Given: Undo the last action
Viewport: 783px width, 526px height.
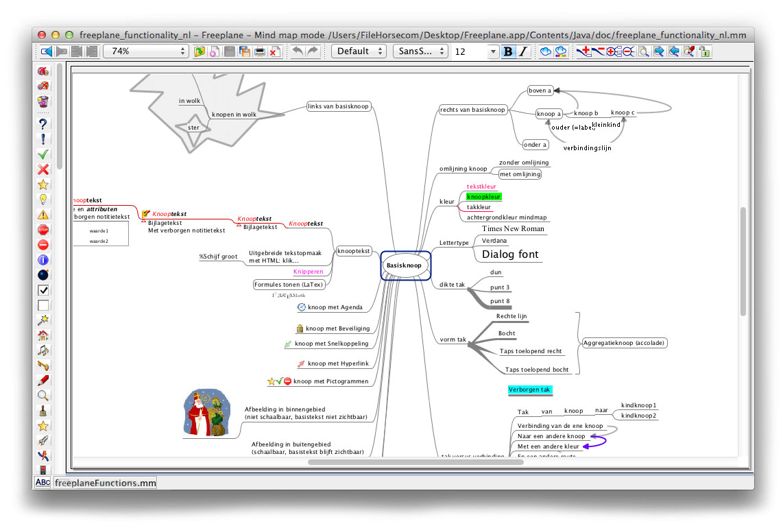Looking at the screenshot, I should (298, 51).
